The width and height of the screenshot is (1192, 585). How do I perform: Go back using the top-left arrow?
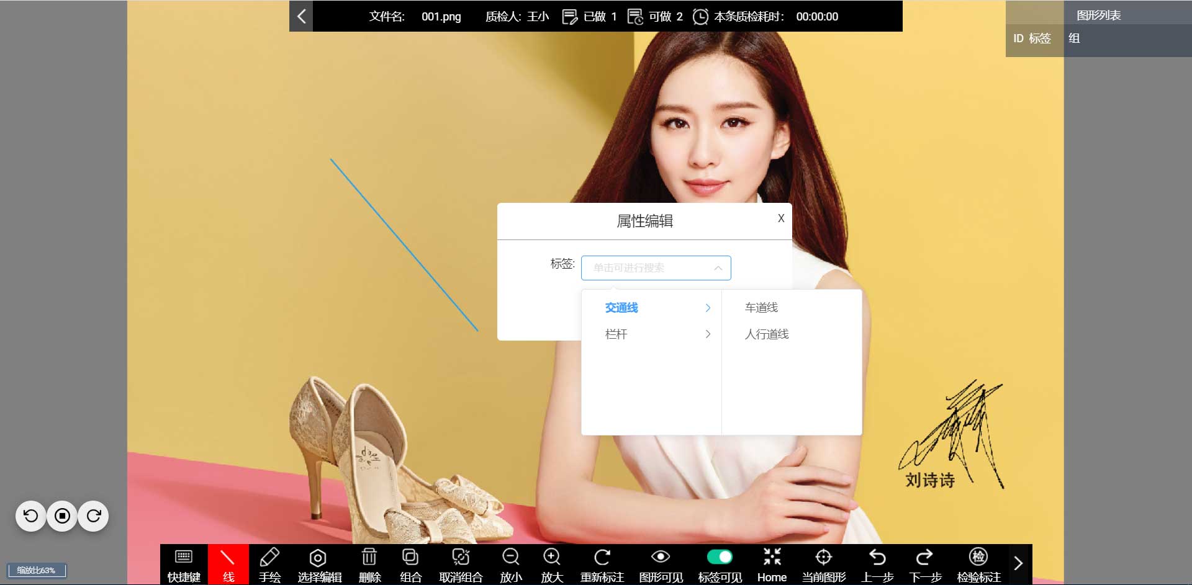[301, 16]
